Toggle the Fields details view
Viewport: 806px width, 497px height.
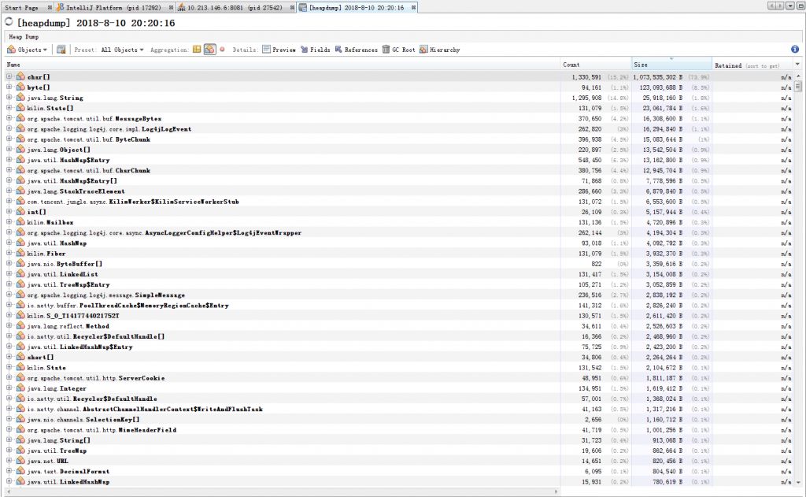click(315, 50)
